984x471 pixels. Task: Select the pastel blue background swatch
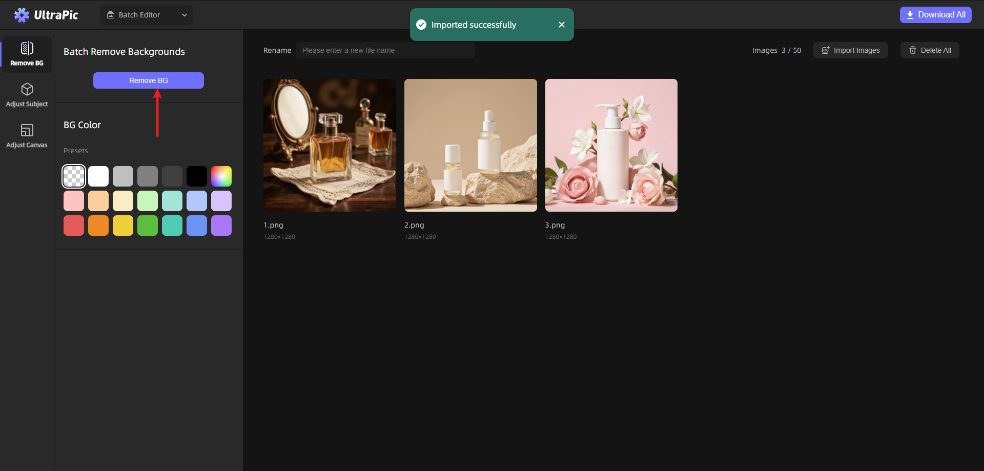click(197, 201)
